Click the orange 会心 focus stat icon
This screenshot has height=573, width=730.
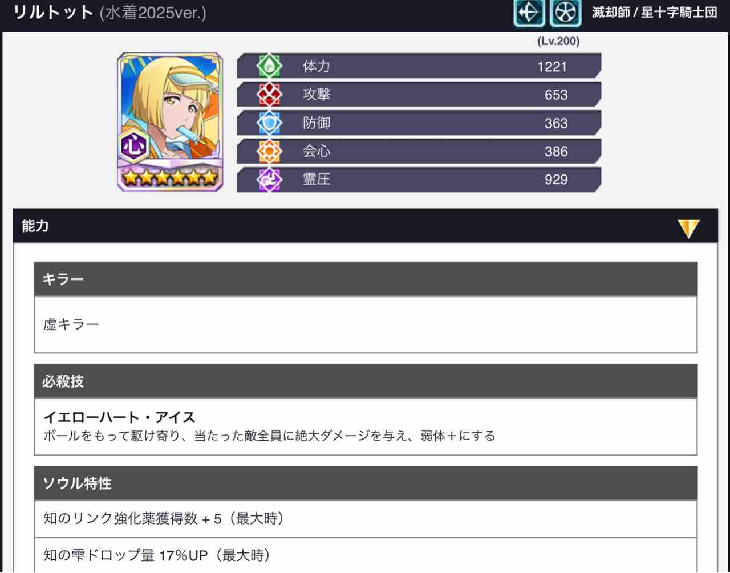269,151
